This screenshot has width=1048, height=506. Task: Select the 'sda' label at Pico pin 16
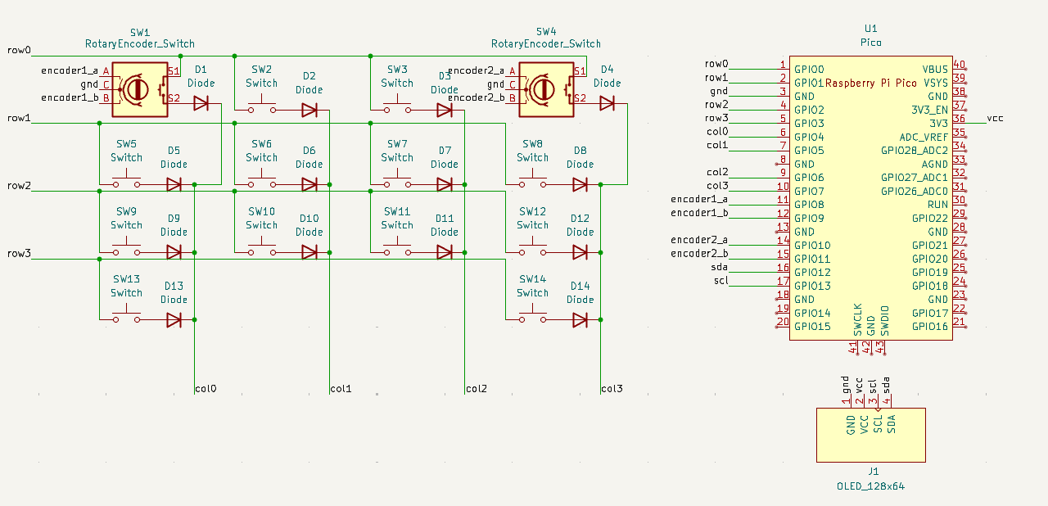[719, 267]
